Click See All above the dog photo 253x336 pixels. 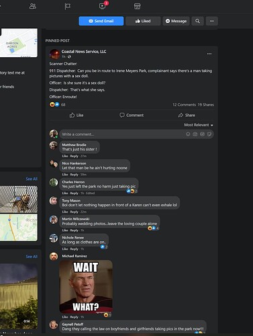click(32, 179)
